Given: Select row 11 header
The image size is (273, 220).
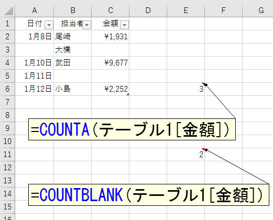Looking at the screenshot, I should point(7,155).
